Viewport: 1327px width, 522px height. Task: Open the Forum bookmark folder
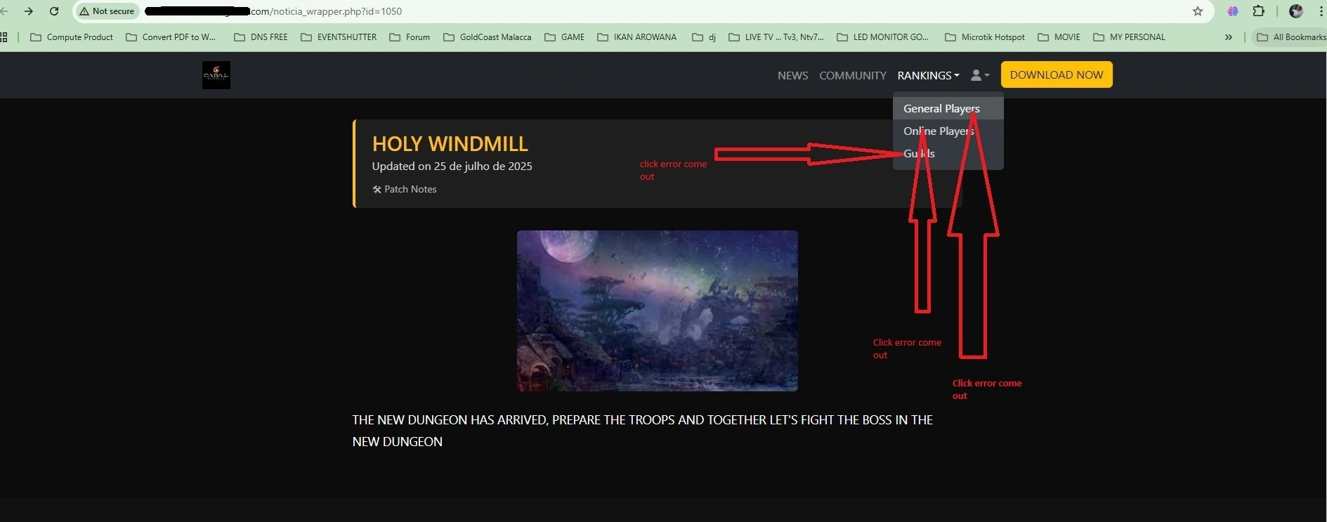pyautogui.click(x=410, y=37)
